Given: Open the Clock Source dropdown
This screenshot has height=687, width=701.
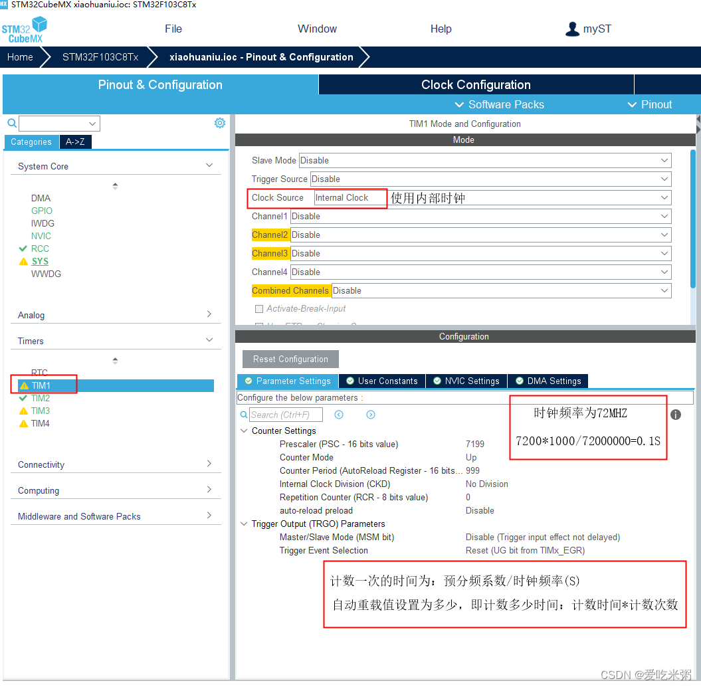Looking at the screenshot, I should click(x=492, y=197).
